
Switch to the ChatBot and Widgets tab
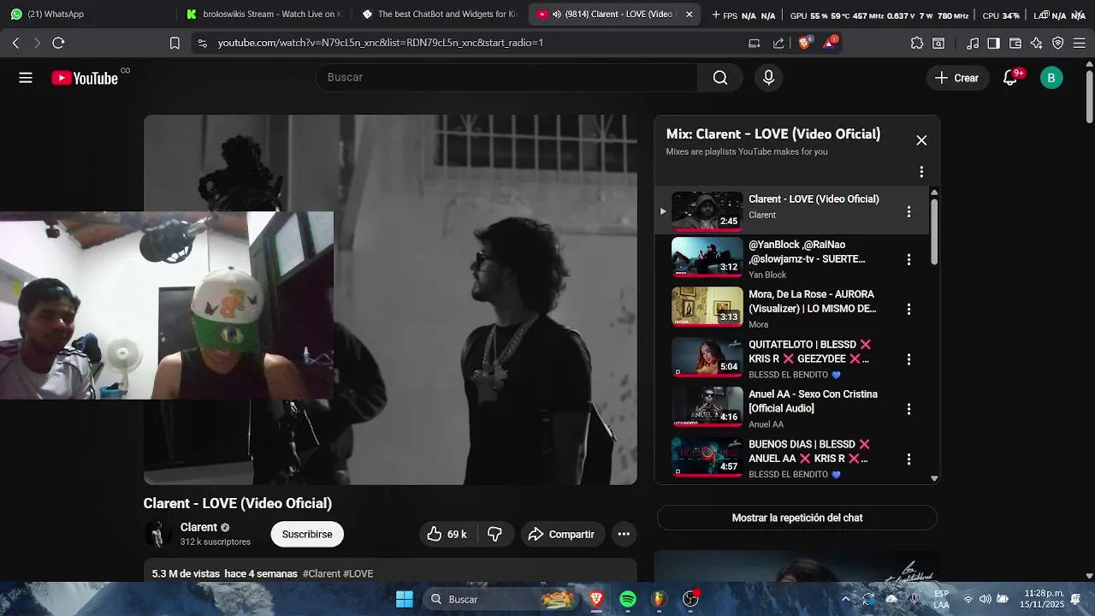pyautogui.click(x=438, y=15)
